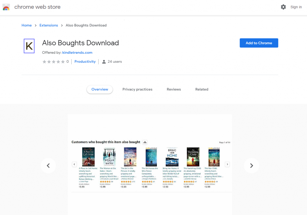This screenshot has height=215, width=307.
Task: Click 'The Girl Across the Wire Fence' cover
Action: (151, 158)
